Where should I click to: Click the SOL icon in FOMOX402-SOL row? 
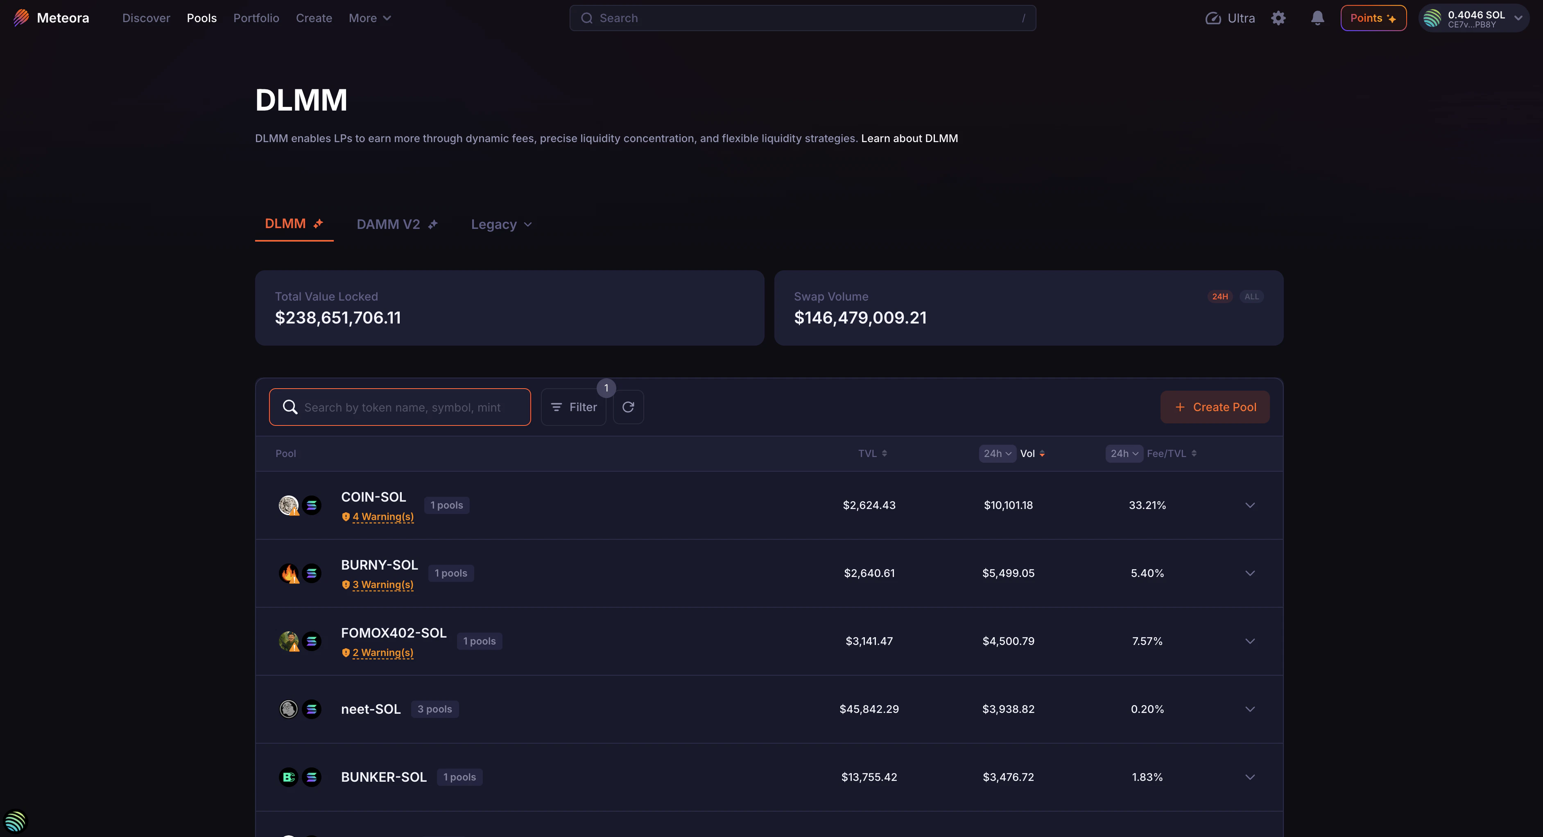312,641
